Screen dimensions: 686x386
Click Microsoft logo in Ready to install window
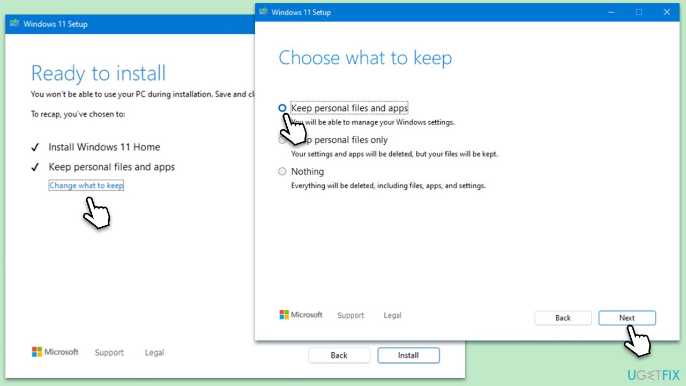coord(55,352)
